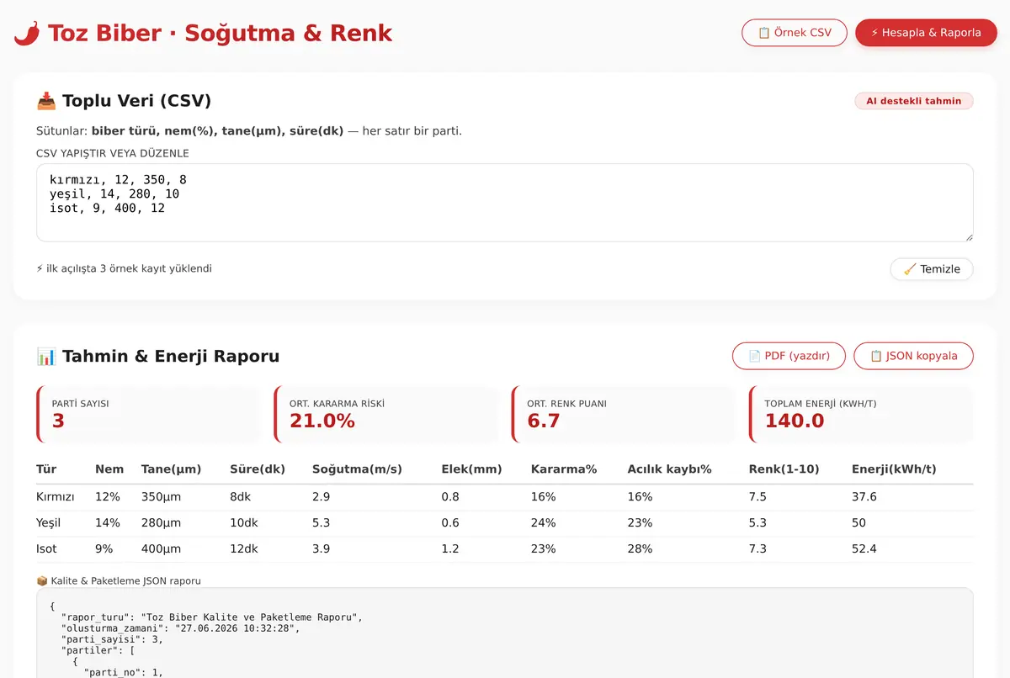Viewport: 1010px width, 678px height.
Task: Select the Isot row name cell
Action: (47, 549)
